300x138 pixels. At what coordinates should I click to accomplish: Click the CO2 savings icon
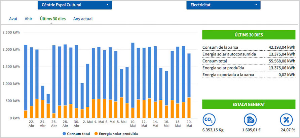click(x=209, y=120)
